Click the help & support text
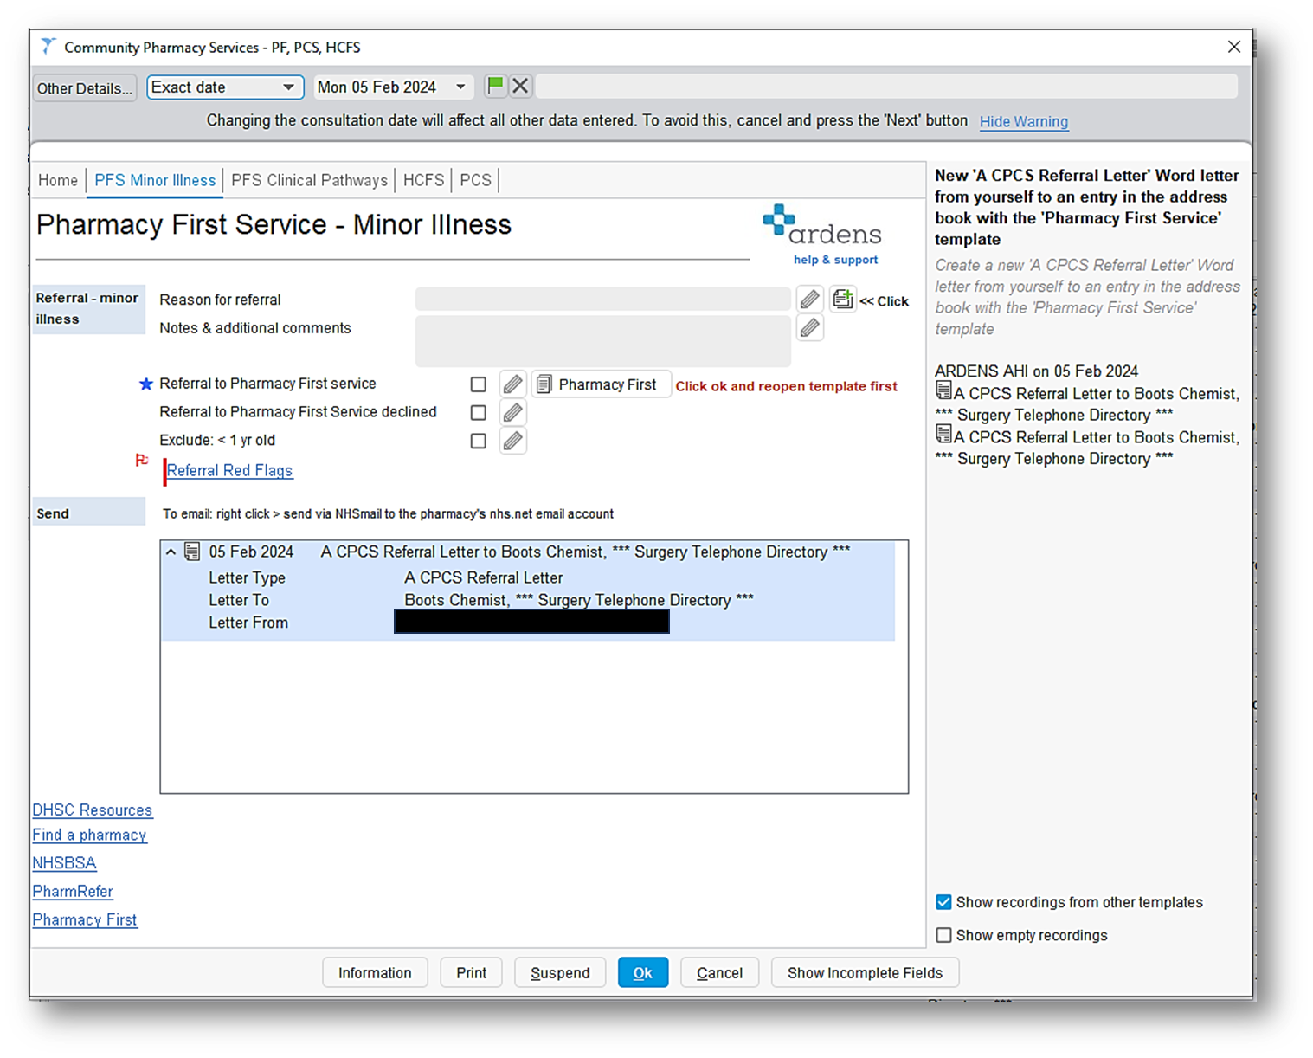The image size is (1313, 1058). click(835, 260)
